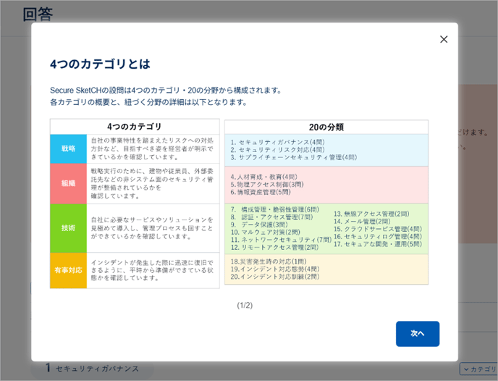Click 1. セキュリティガバナンス(4問) entry
498x381 pixels.
277,142
